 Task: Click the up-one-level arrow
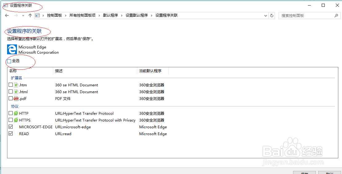[30, 15]
